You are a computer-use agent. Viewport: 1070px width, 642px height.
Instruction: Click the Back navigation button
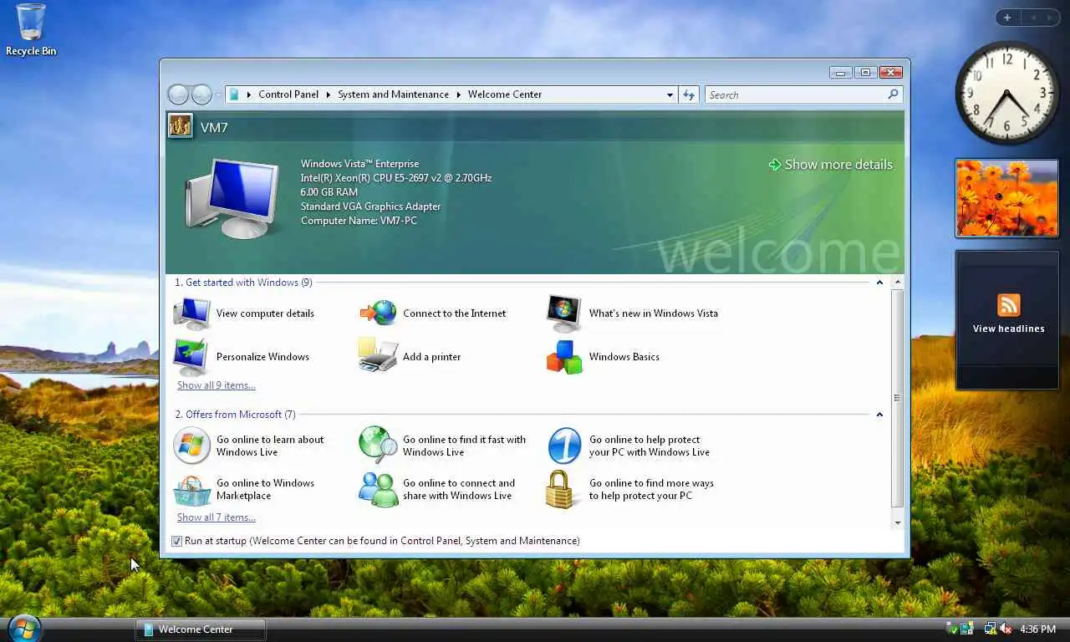tap(178, 94)
